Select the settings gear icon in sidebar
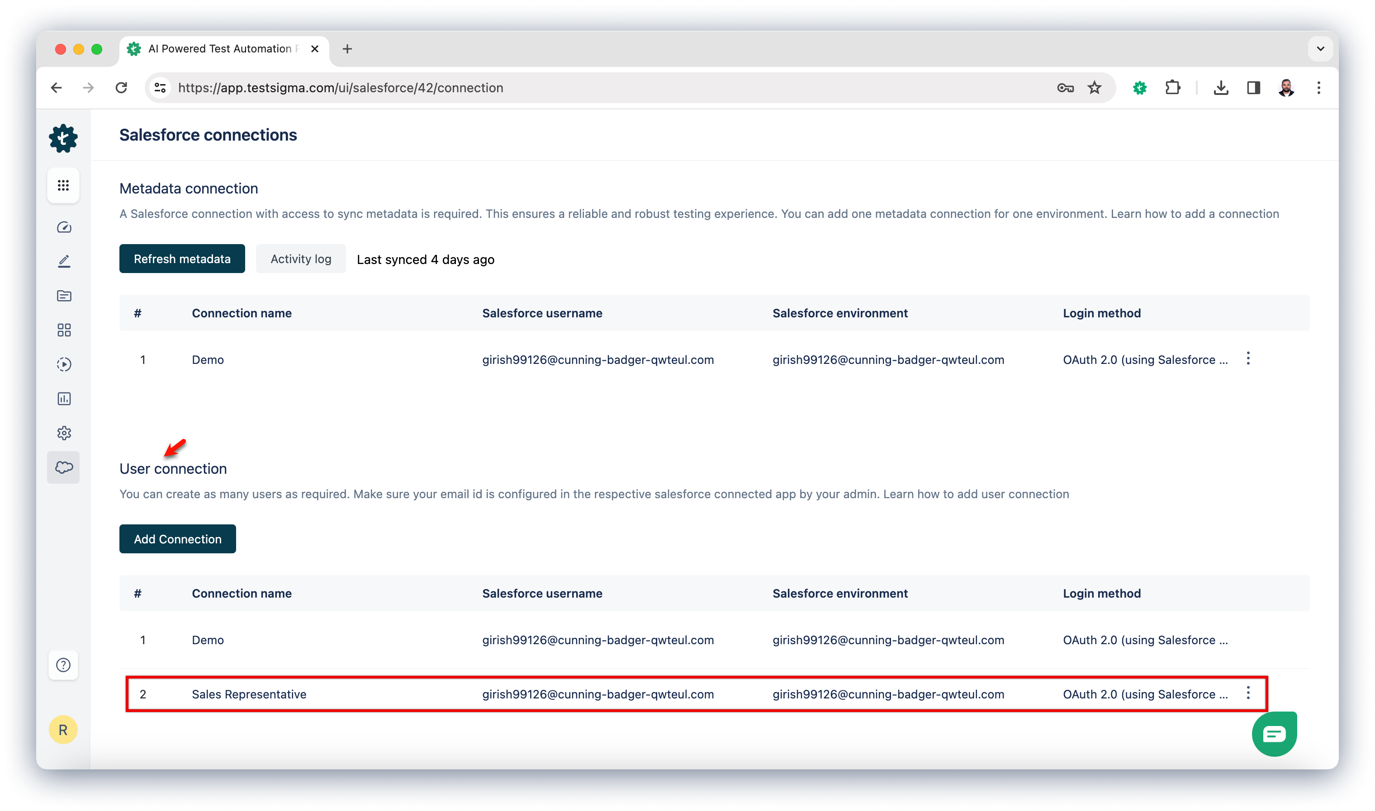This screenshot has height=811, width=1375. (63, 433)
